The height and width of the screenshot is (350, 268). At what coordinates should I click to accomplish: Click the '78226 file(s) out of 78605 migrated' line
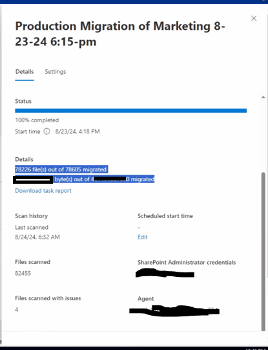click(61, 170)
